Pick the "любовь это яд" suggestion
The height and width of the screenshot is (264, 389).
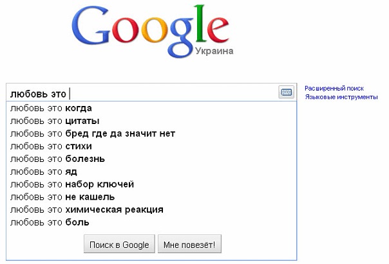pyautogui.click(x=44, y=172)
